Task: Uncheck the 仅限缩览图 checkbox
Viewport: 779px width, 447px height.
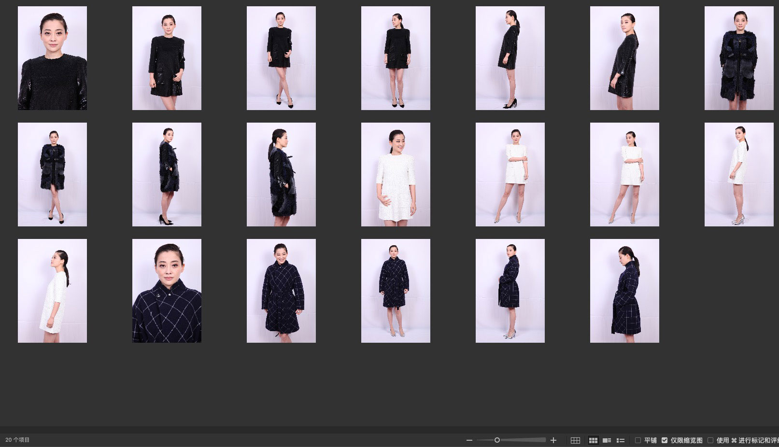Action: tap(665, 440)
